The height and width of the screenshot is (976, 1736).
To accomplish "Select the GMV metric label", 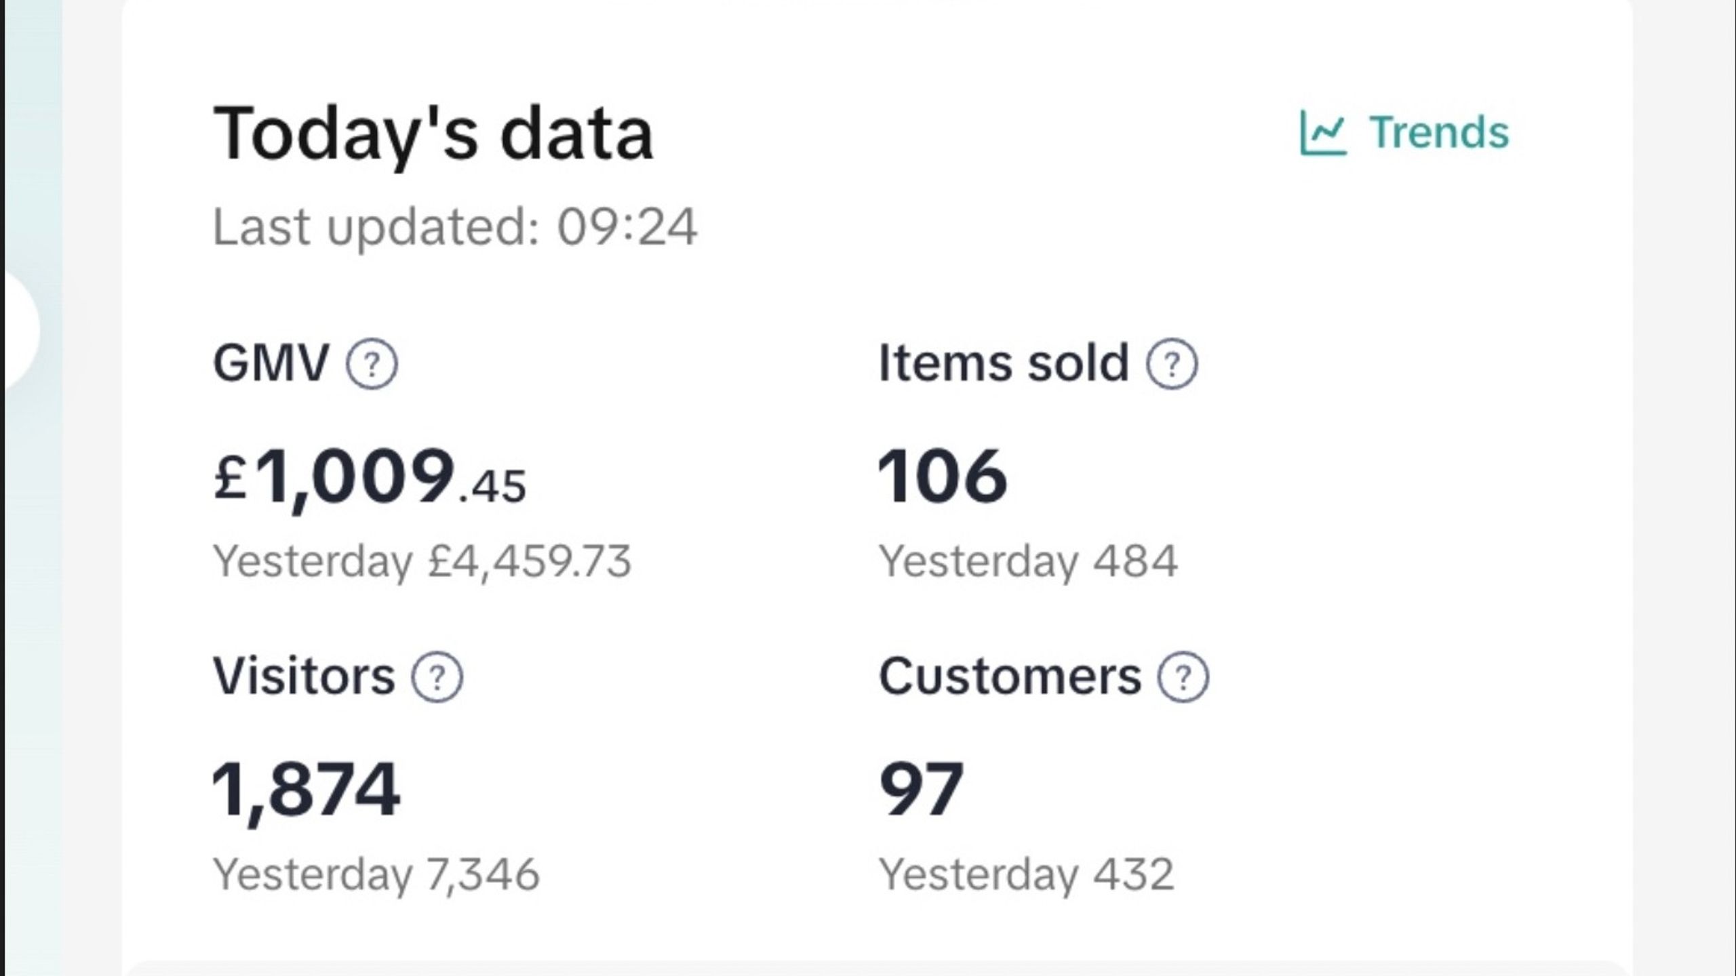I will (271, 364).
